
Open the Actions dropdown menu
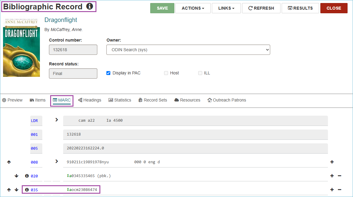click(x=193, y=8)
